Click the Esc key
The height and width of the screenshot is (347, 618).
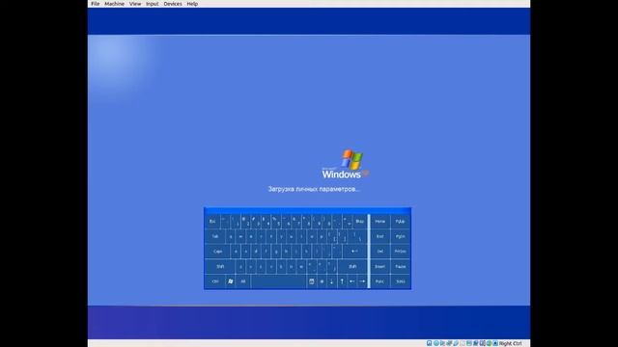(x=212, y=222)
